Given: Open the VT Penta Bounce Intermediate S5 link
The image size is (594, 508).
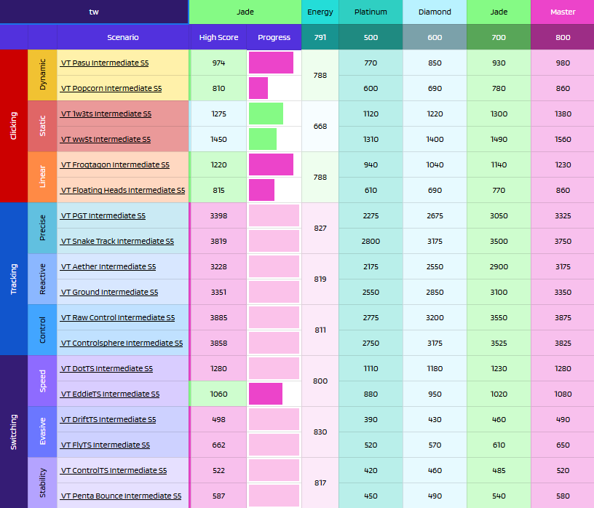Looking at the screenshot, I should pos(120,496).
